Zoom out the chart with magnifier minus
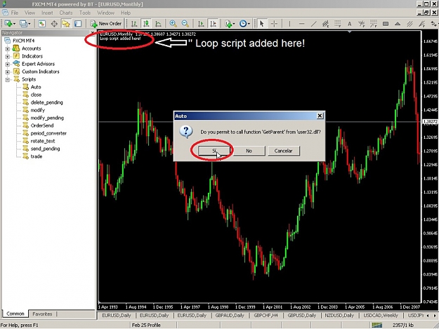The width and height of the screenshot is (439, 329). (x=185, y=24)
